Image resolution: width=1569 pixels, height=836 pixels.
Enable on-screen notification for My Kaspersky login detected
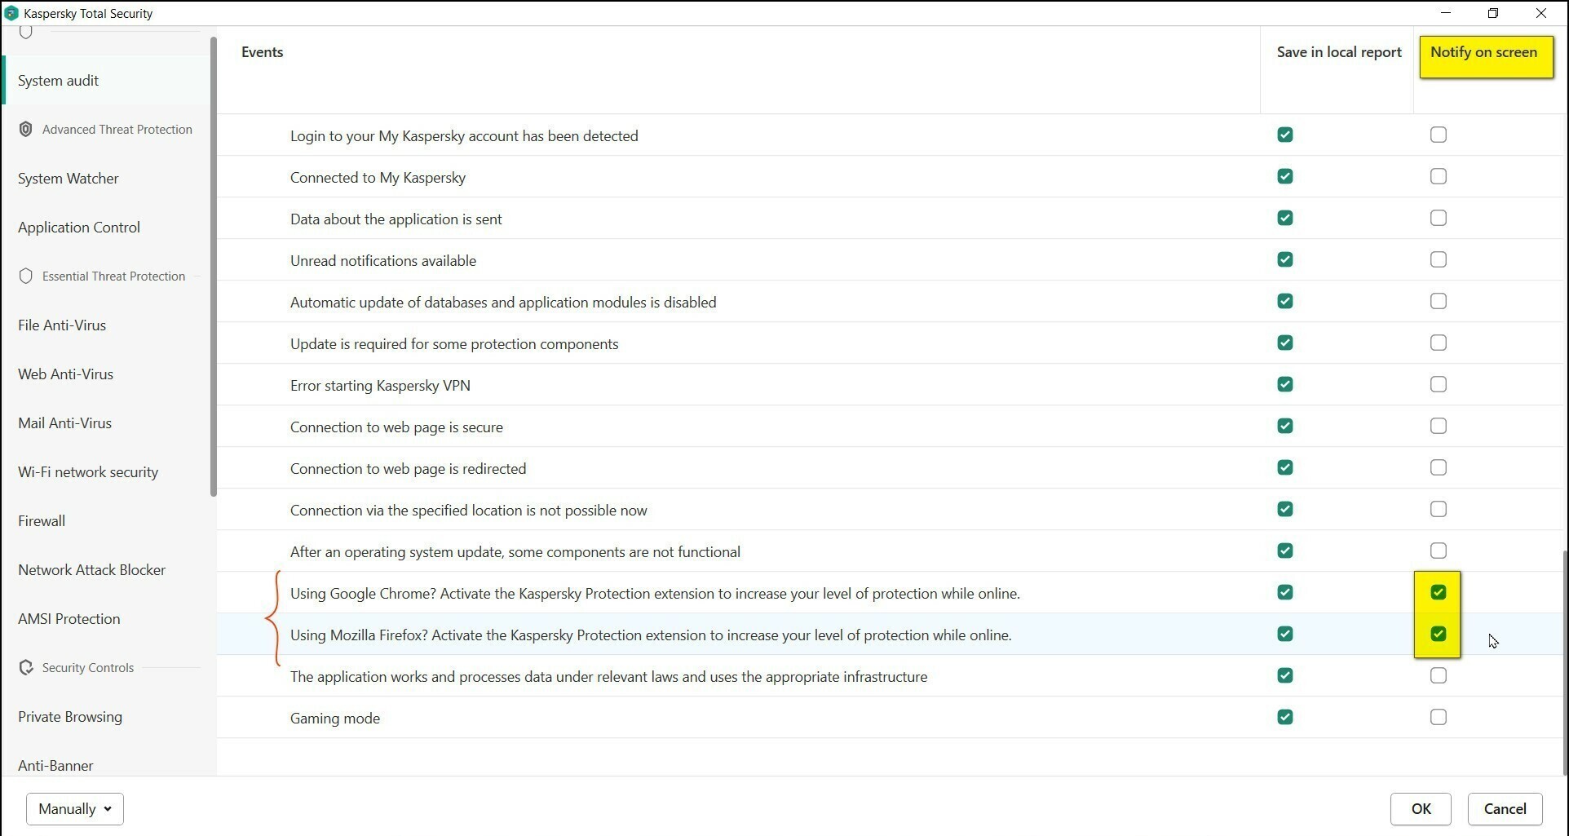(x=1439, y=135)
